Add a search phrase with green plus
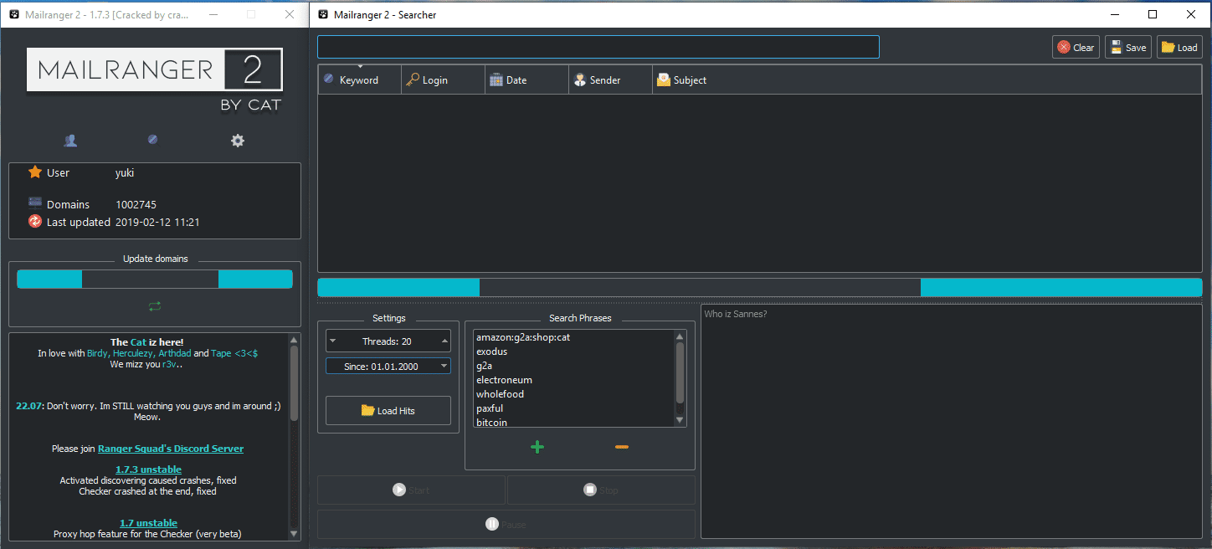 pos(537,447)
